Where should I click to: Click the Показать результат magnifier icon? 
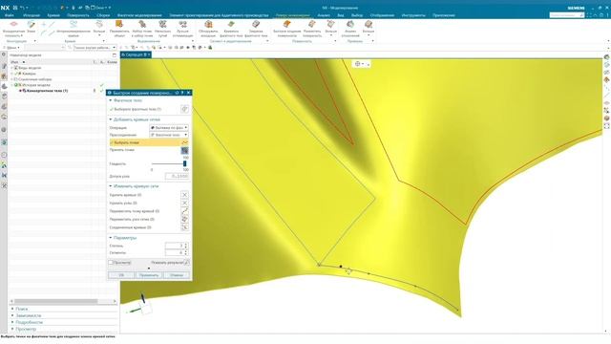pyautogui.click(x=187, y=263)
